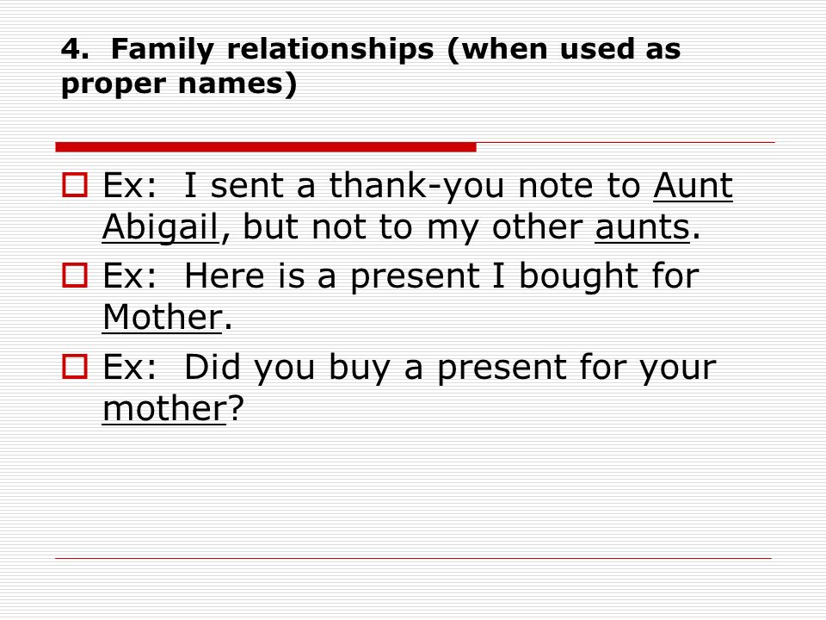Select the slide title 'Family relationships'
This screenshot has width=826, height=620.
(273, 49)
